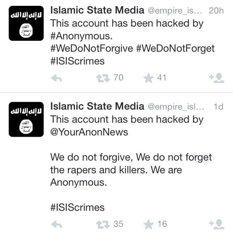Open #ISIScrimes hashtag in the first tweet
The height and width of the screenshot is (233, 233).
pyautogui.click(x=77, y=61)
